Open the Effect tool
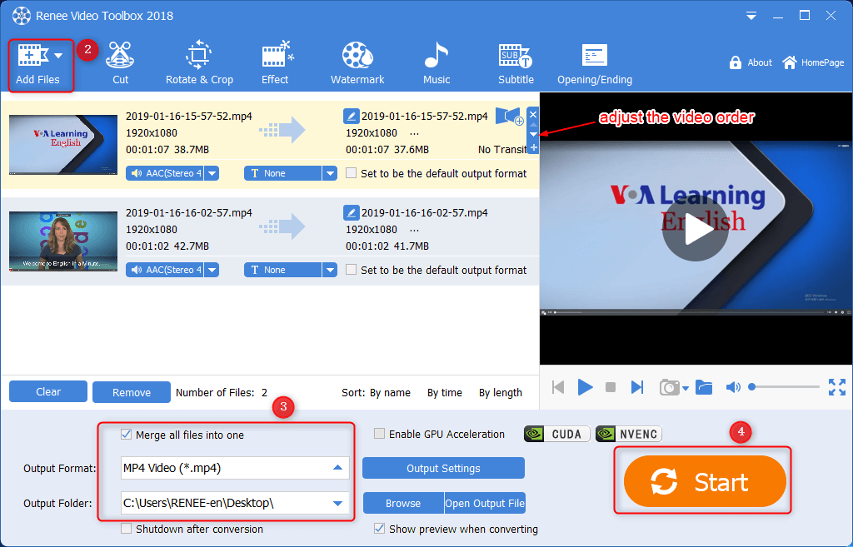Screen dimensions: 853x547 click(275, 64)
